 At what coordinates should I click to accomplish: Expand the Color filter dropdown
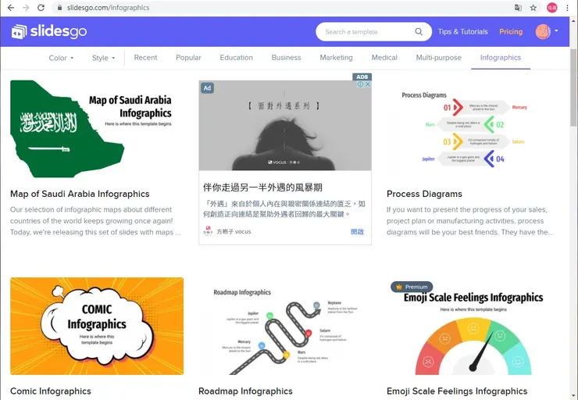point(61,58)
